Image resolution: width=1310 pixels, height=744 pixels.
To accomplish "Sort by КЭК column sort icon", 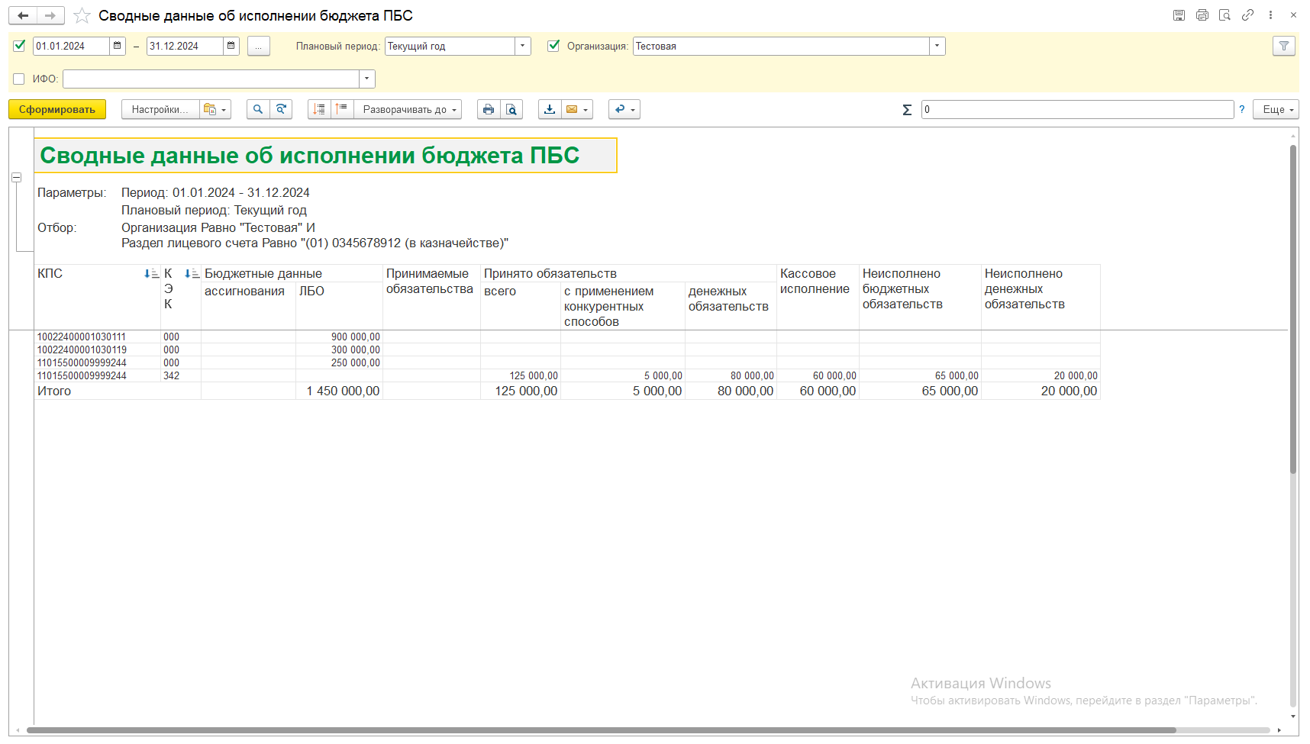I will (192, 273).
